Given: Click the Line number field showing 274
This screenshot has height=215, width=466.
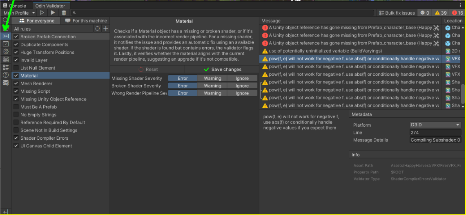Looking at the screenshot, I should point(435,133).
